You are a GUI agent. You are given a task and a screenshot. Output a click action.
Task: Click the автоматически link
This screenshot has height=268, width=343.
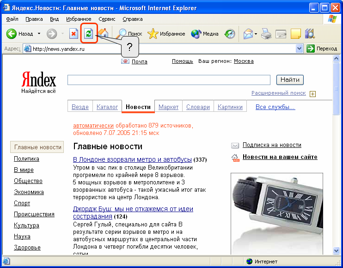coord(93,126)
